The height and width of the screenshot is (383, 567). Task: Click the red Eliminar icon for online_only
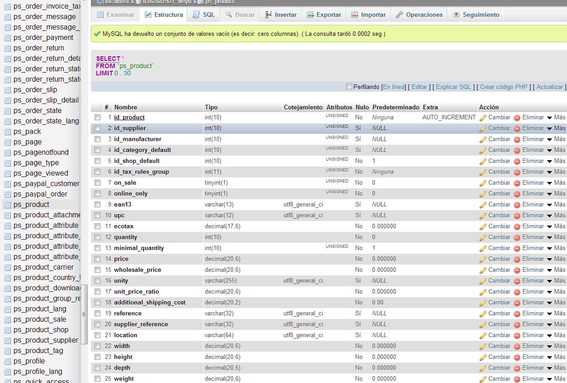(x=517, y=194)
